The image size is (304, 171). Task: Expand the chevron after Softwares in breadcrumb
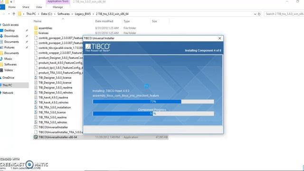[x=72, y=14]
